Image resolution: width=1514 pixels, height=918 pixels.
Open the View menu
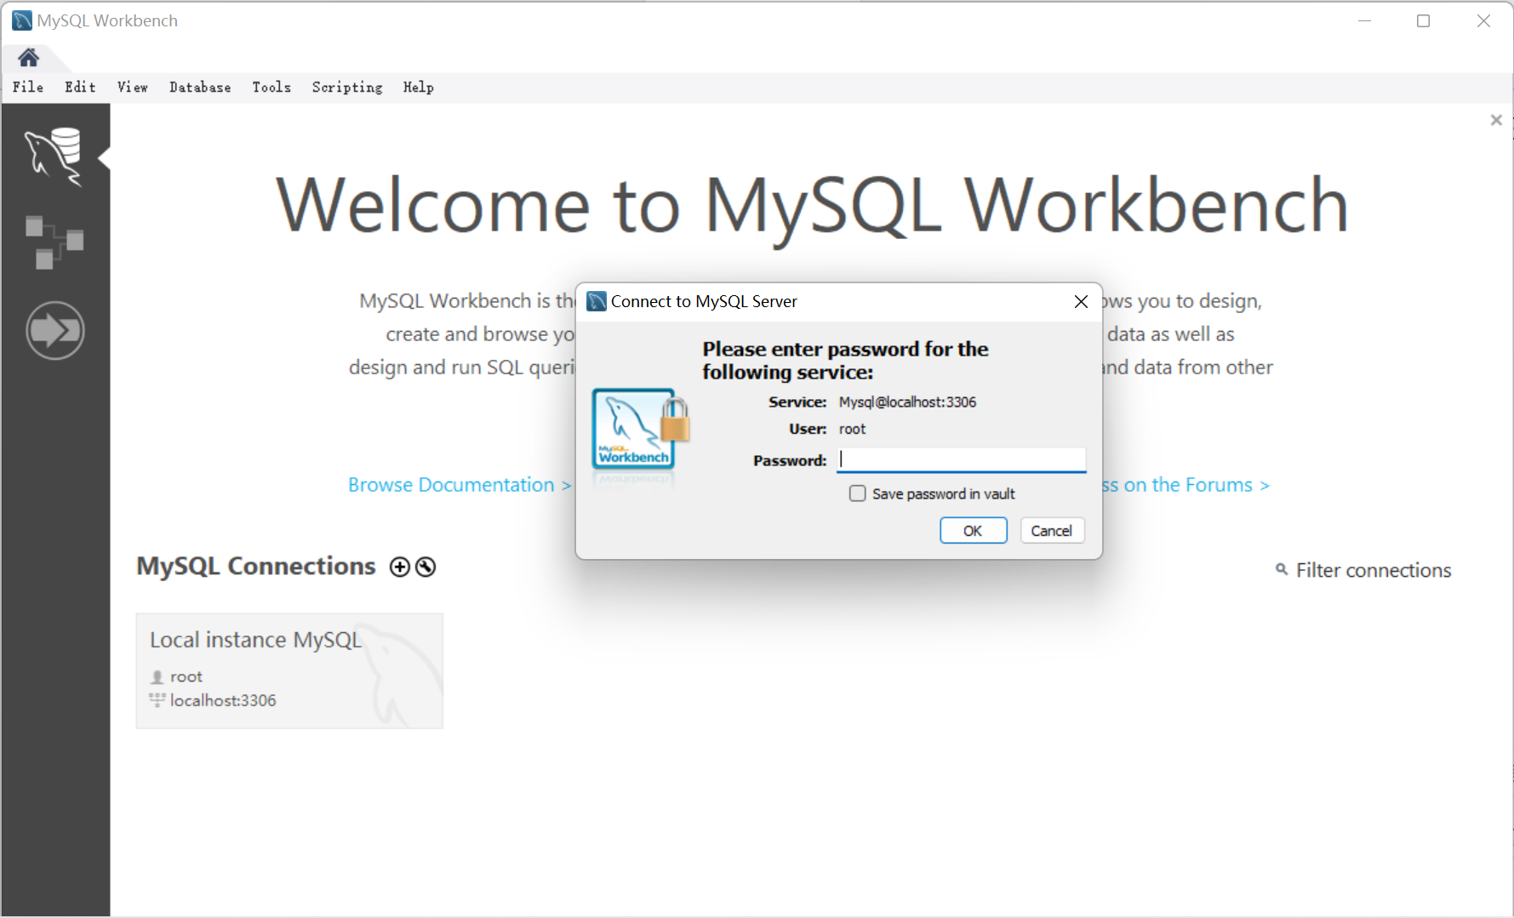click(x=133, y=87)
